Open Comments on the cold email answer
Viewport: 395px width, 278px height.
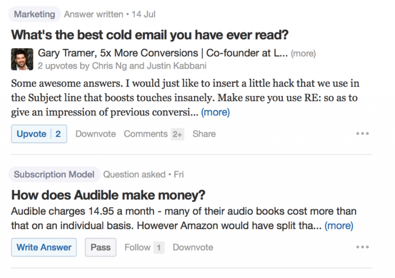146,134
